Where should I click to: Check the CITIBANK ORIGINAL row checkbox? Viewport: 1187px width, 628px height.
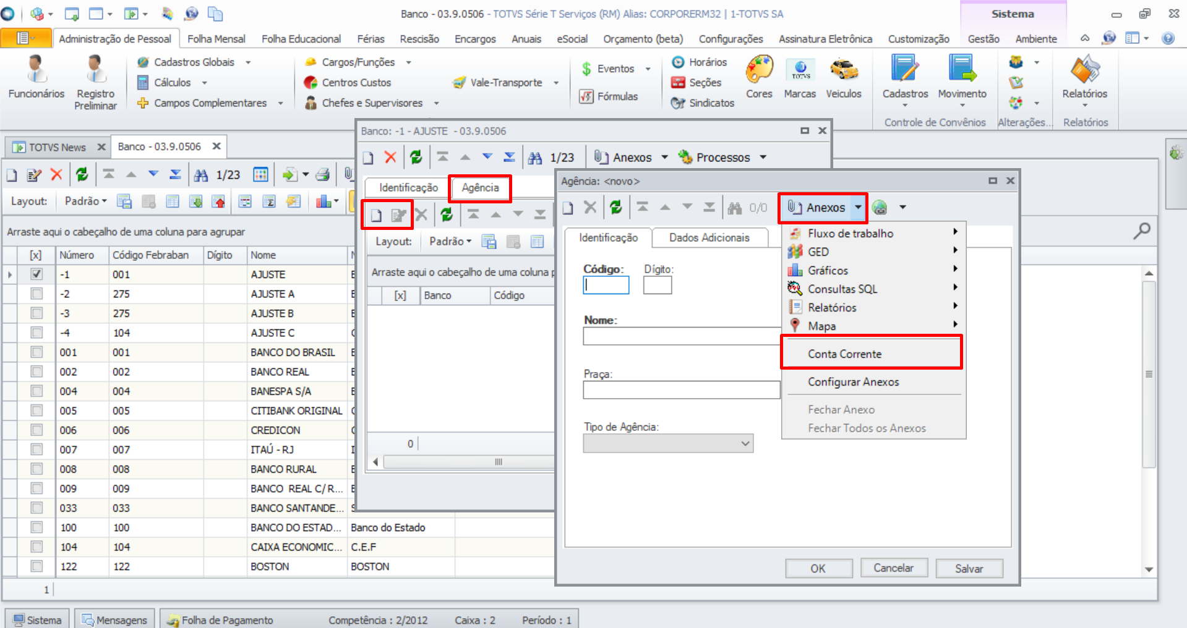pos(36,410)
